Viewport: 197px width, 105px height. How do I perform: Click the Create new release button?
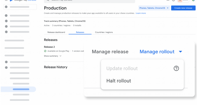(183, 8)
